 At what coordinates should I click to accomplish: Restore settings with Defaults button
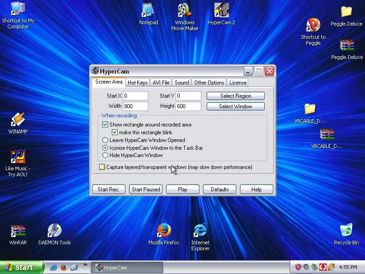pos(219,189)
